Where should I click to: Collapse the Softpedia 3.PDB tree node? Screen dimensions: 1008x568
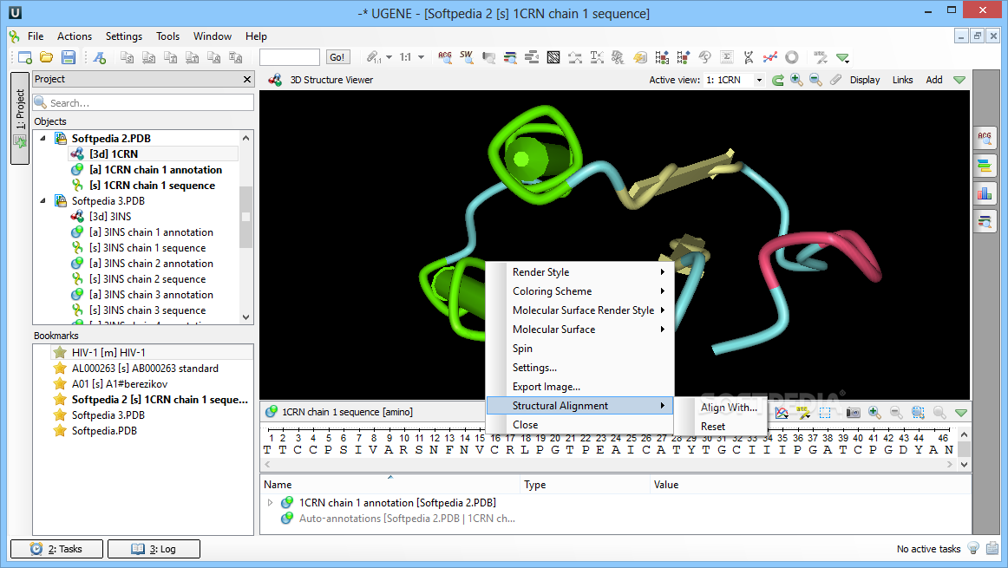coord(43,200)
